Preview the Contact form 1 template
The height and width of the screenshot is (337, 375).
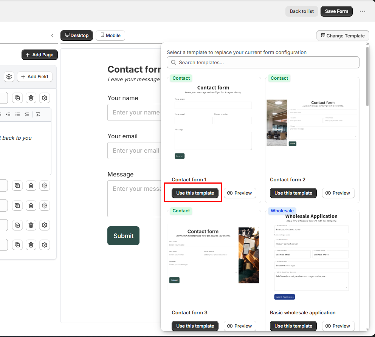pos(240,193)
